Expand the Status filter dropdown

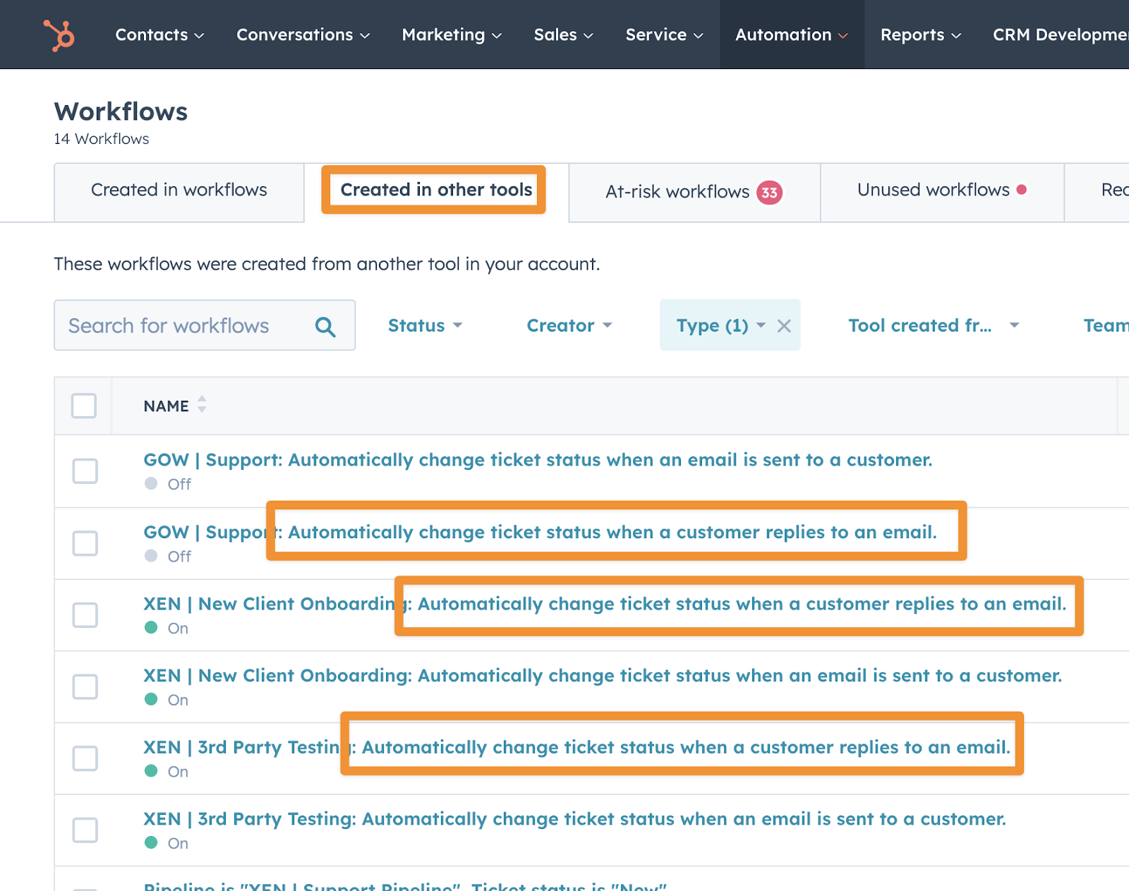pos(425,326)
